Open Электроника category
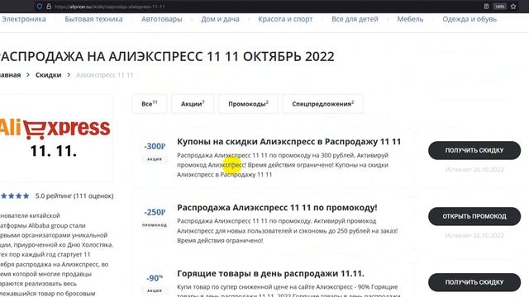 pos(24,19)
